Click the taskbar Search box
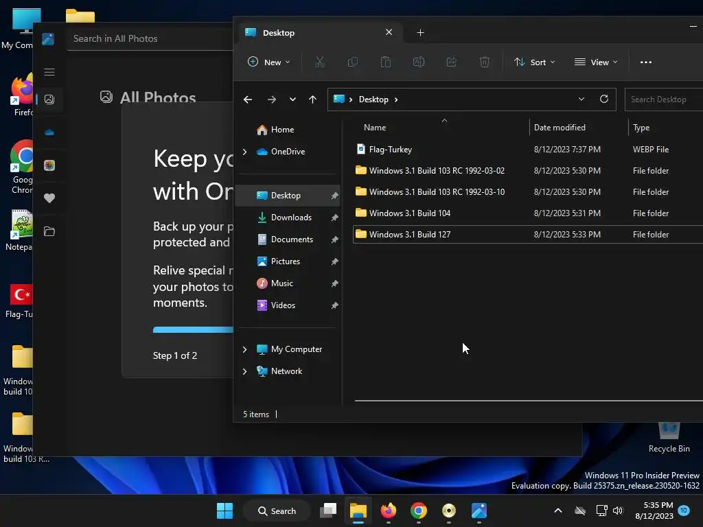703x527 pixels. point(277,511)
